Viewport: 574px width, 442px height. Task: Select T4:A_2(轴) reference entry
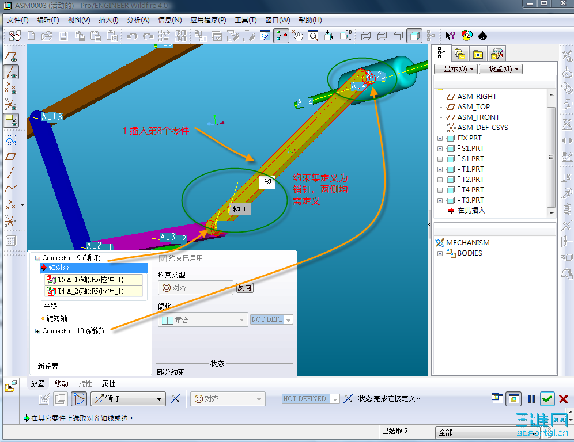[94, 291]
